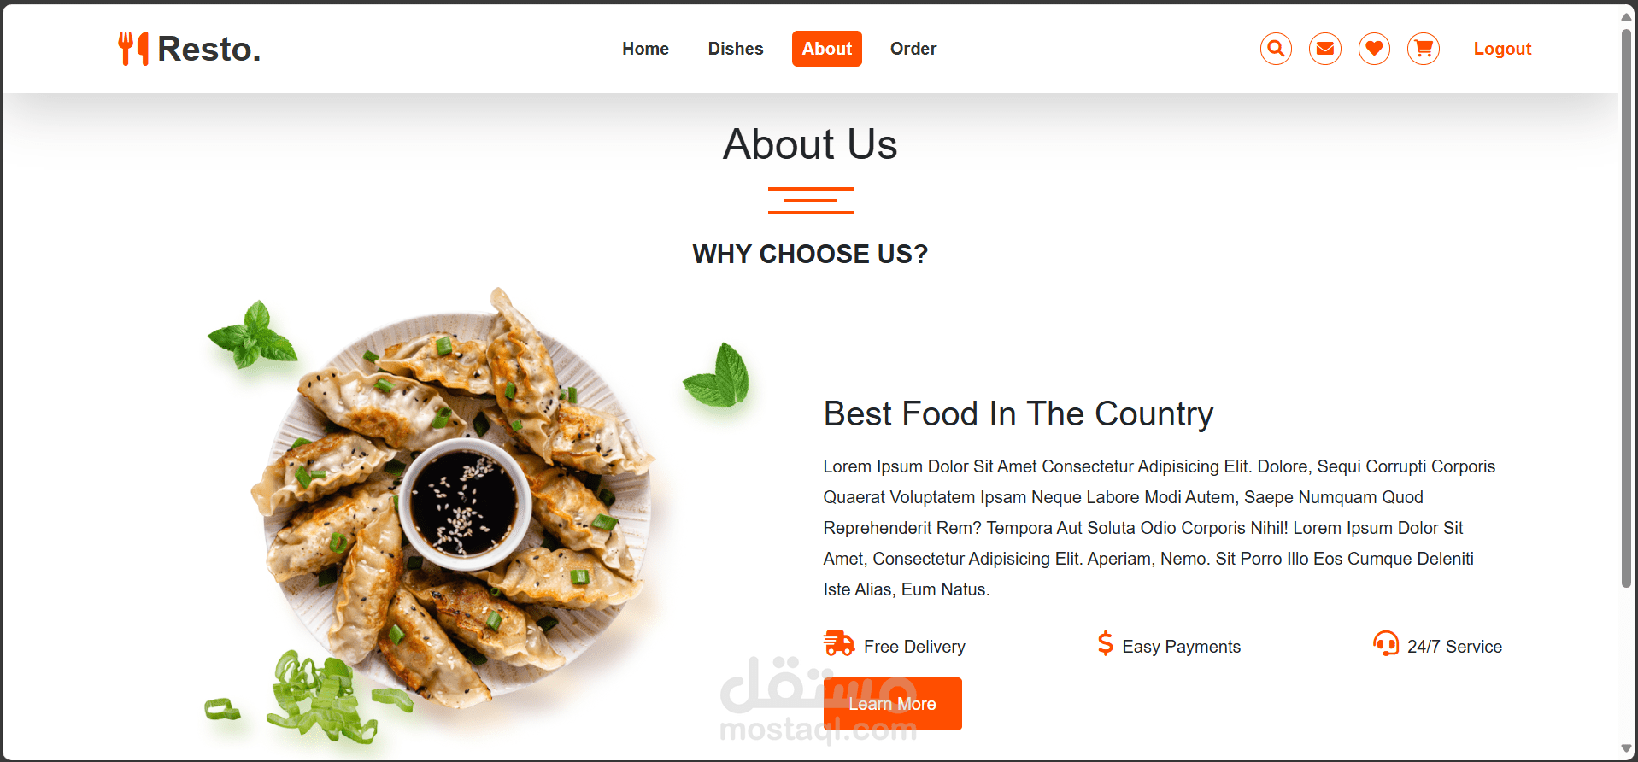Click the 24/7 Service headset icon

point(1385,643)
